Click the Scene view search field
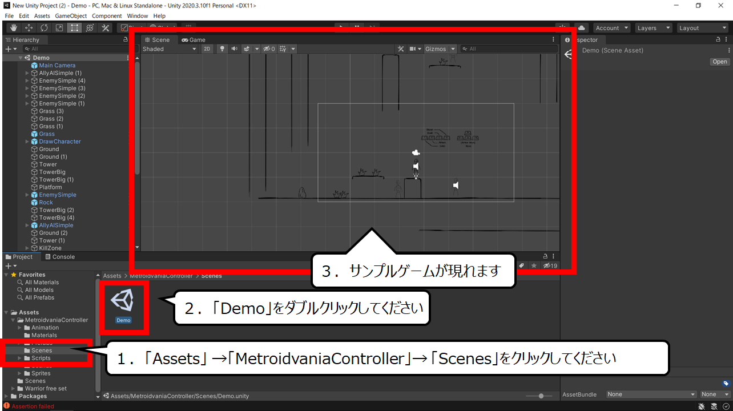733x411 pixels. (x=509, y=49)
